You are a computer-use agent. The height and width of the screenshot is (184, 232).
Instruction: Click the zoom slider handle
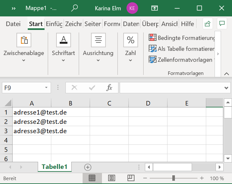174,178
